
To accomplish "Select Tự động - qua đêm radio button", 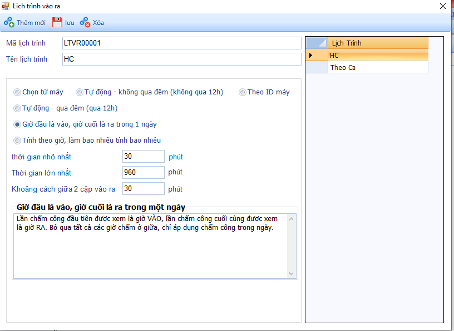I will (17, 108).
